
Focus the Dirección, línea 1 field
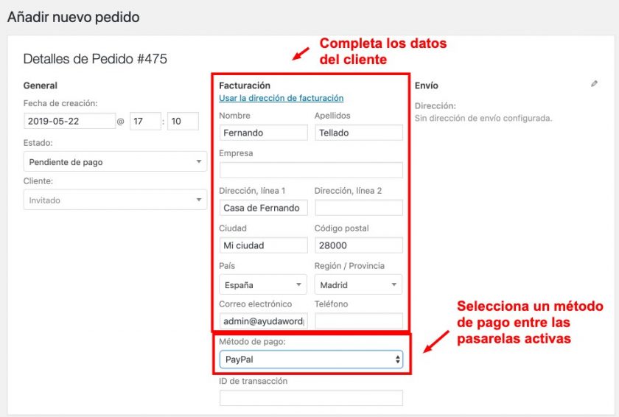click(x=263, y=208)
